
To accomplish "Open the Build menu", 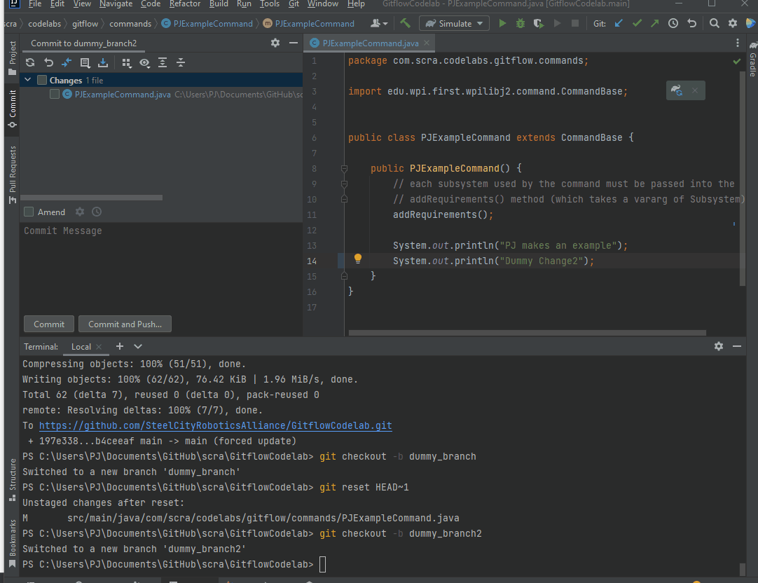I will [x=219, y=4].
